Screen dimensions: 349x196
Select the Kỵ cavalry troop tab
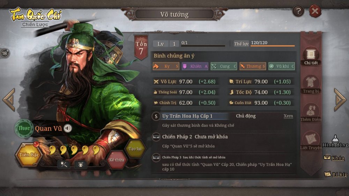point(166,66)
